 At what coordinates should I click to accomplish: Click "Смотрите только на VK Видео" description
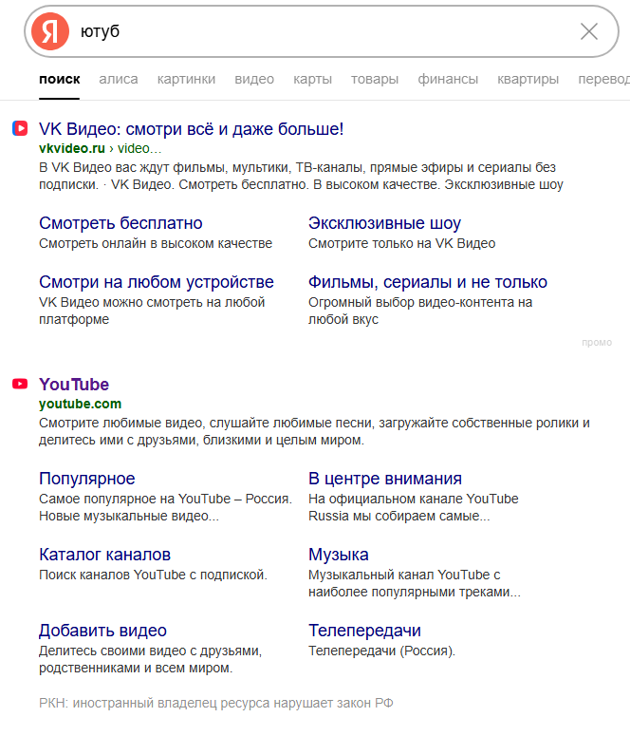[x=401, y=243]
